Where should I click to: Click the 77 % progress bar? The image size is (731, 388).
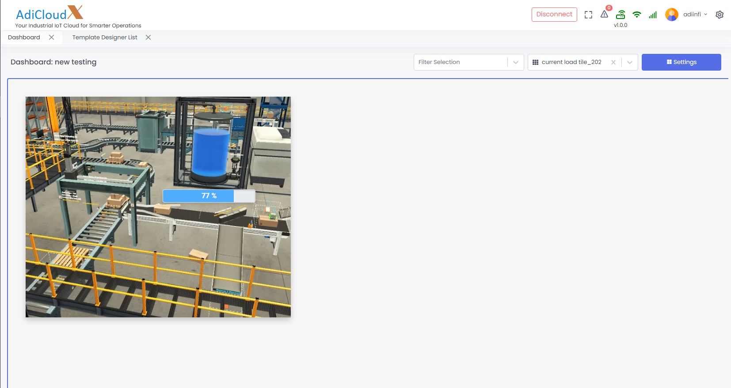point(209,196)
